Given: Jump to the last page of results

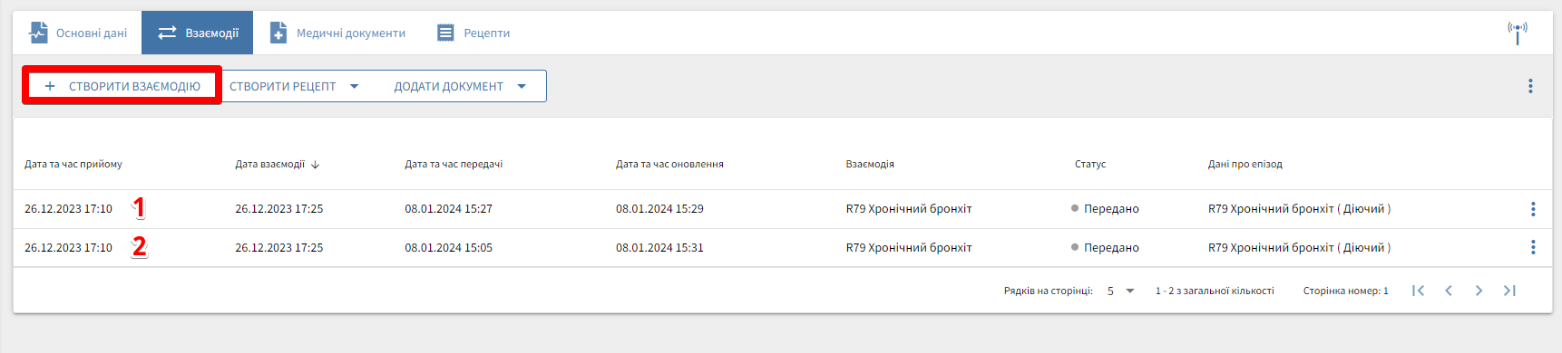Looking at the screenshot, I should click(1509, 291).
